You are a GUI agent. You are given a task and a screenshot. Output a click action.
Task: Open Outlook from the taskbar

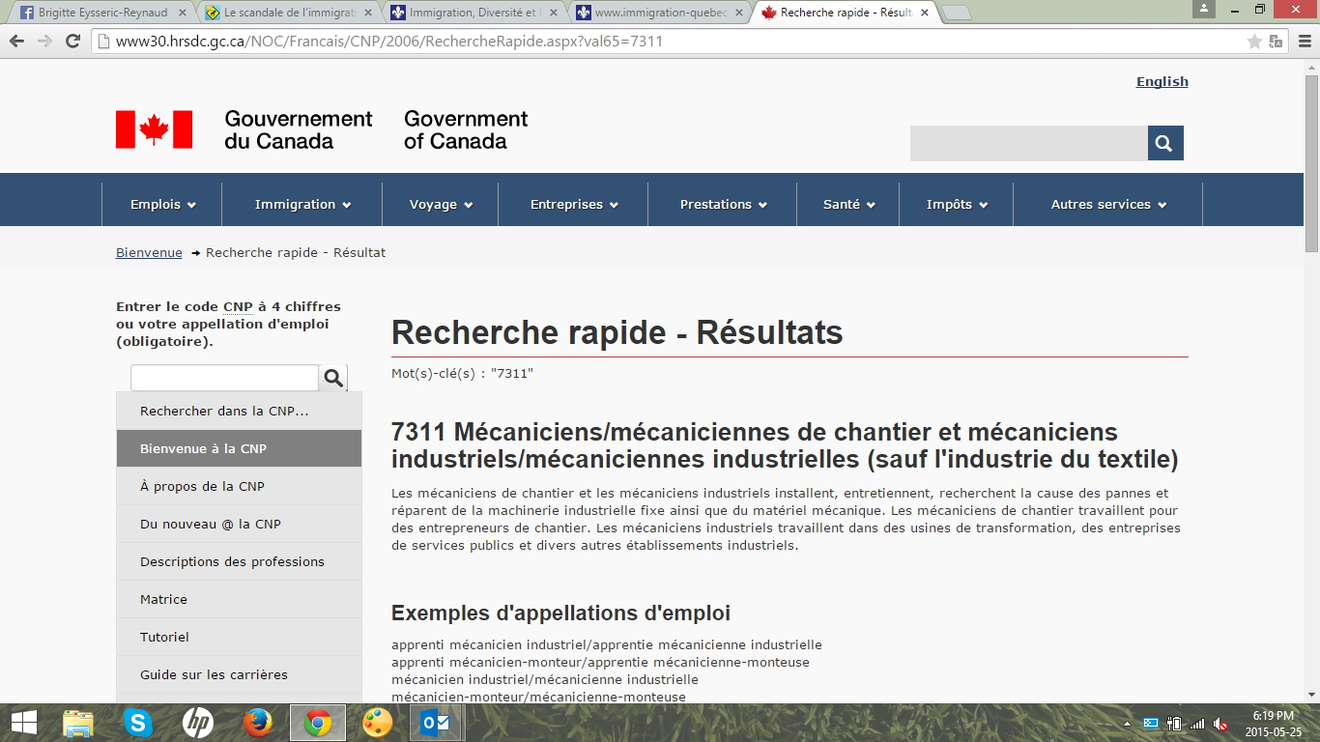pos(437,723)
